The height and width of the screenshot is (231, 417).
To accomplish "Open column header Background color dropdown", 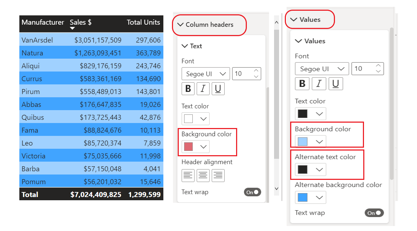I will 203,147.
